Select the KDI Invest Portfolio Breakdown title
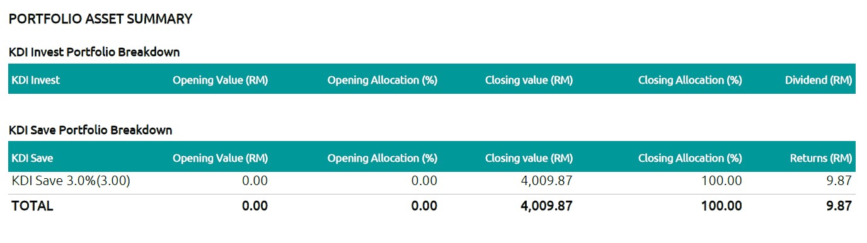Image resolution: width=867 pixels, height=243 pixels. point(94,52)
